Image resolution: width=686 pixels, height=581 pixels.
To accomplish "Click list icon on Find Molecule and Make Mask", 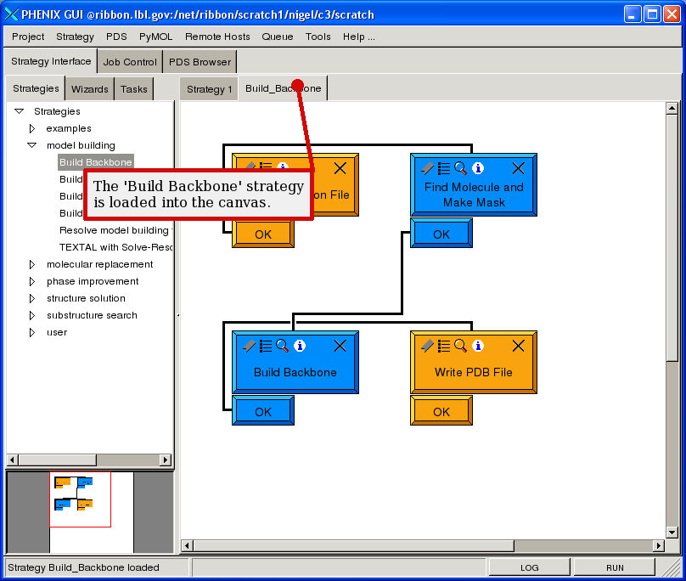I will (443, 168).
